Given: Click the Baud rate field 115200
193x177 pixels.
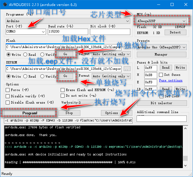Looking at the screenshot, I should (68, 32).
